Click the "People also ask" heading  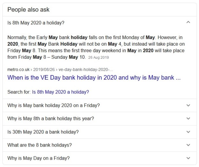pyautogui.click(x=28, y=9)
